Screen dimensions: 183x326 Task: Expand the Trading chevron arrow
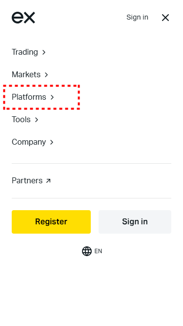coord(44,52)
